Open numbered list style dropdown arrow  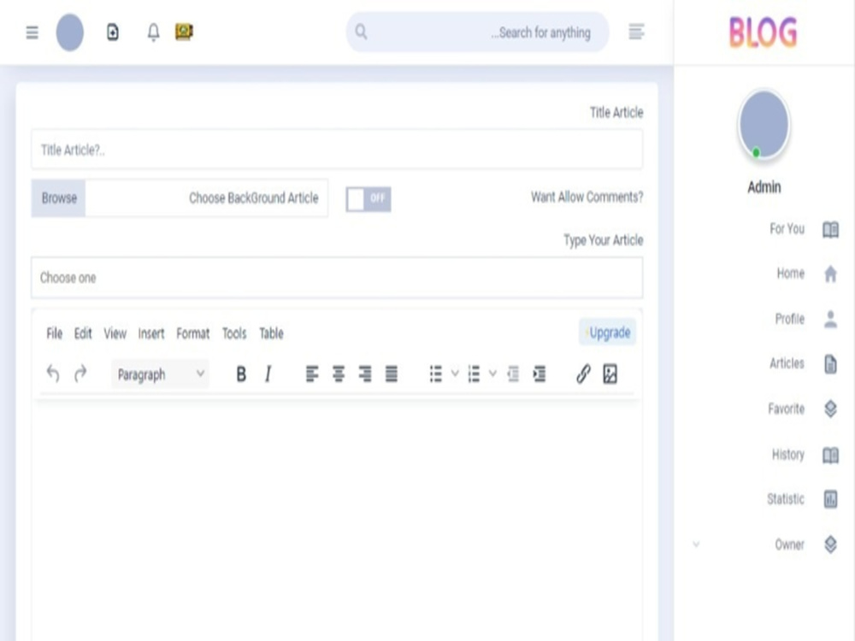(x=492, y=374)
